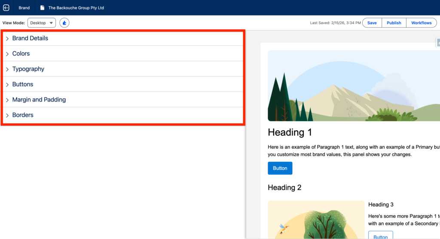This screenshot has width=440, height=239.
Task: Click the blue primary Button in preview
Action: (x=280, y=168)
